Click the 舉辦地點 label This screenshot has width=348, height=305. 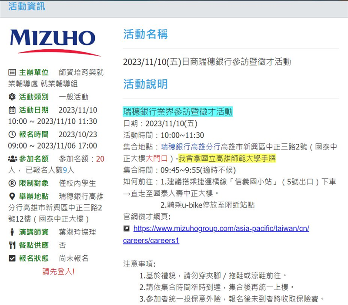pos(34,197)
